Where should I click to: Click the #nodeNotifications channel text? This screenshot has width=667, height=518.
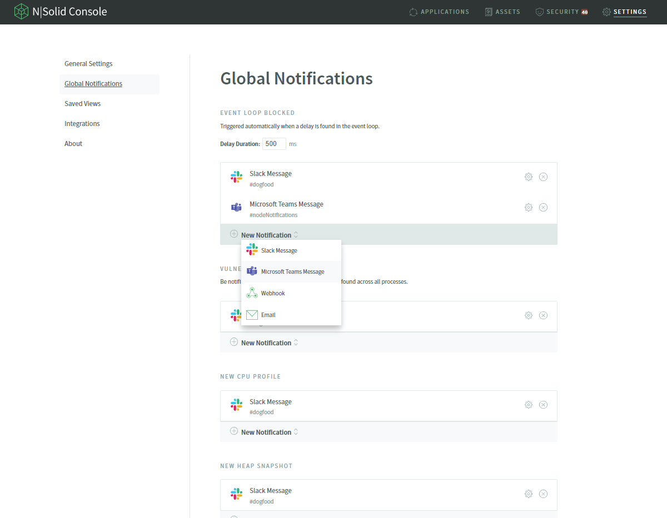pyautogui.click(x=273, y=215)
